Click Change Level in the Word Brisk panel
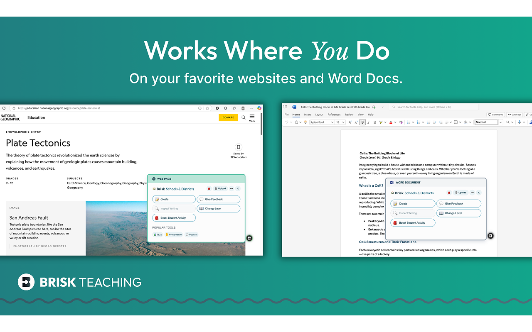Image resolution: width=532 pixels, height=332 pixels. [x=458, y=213]
